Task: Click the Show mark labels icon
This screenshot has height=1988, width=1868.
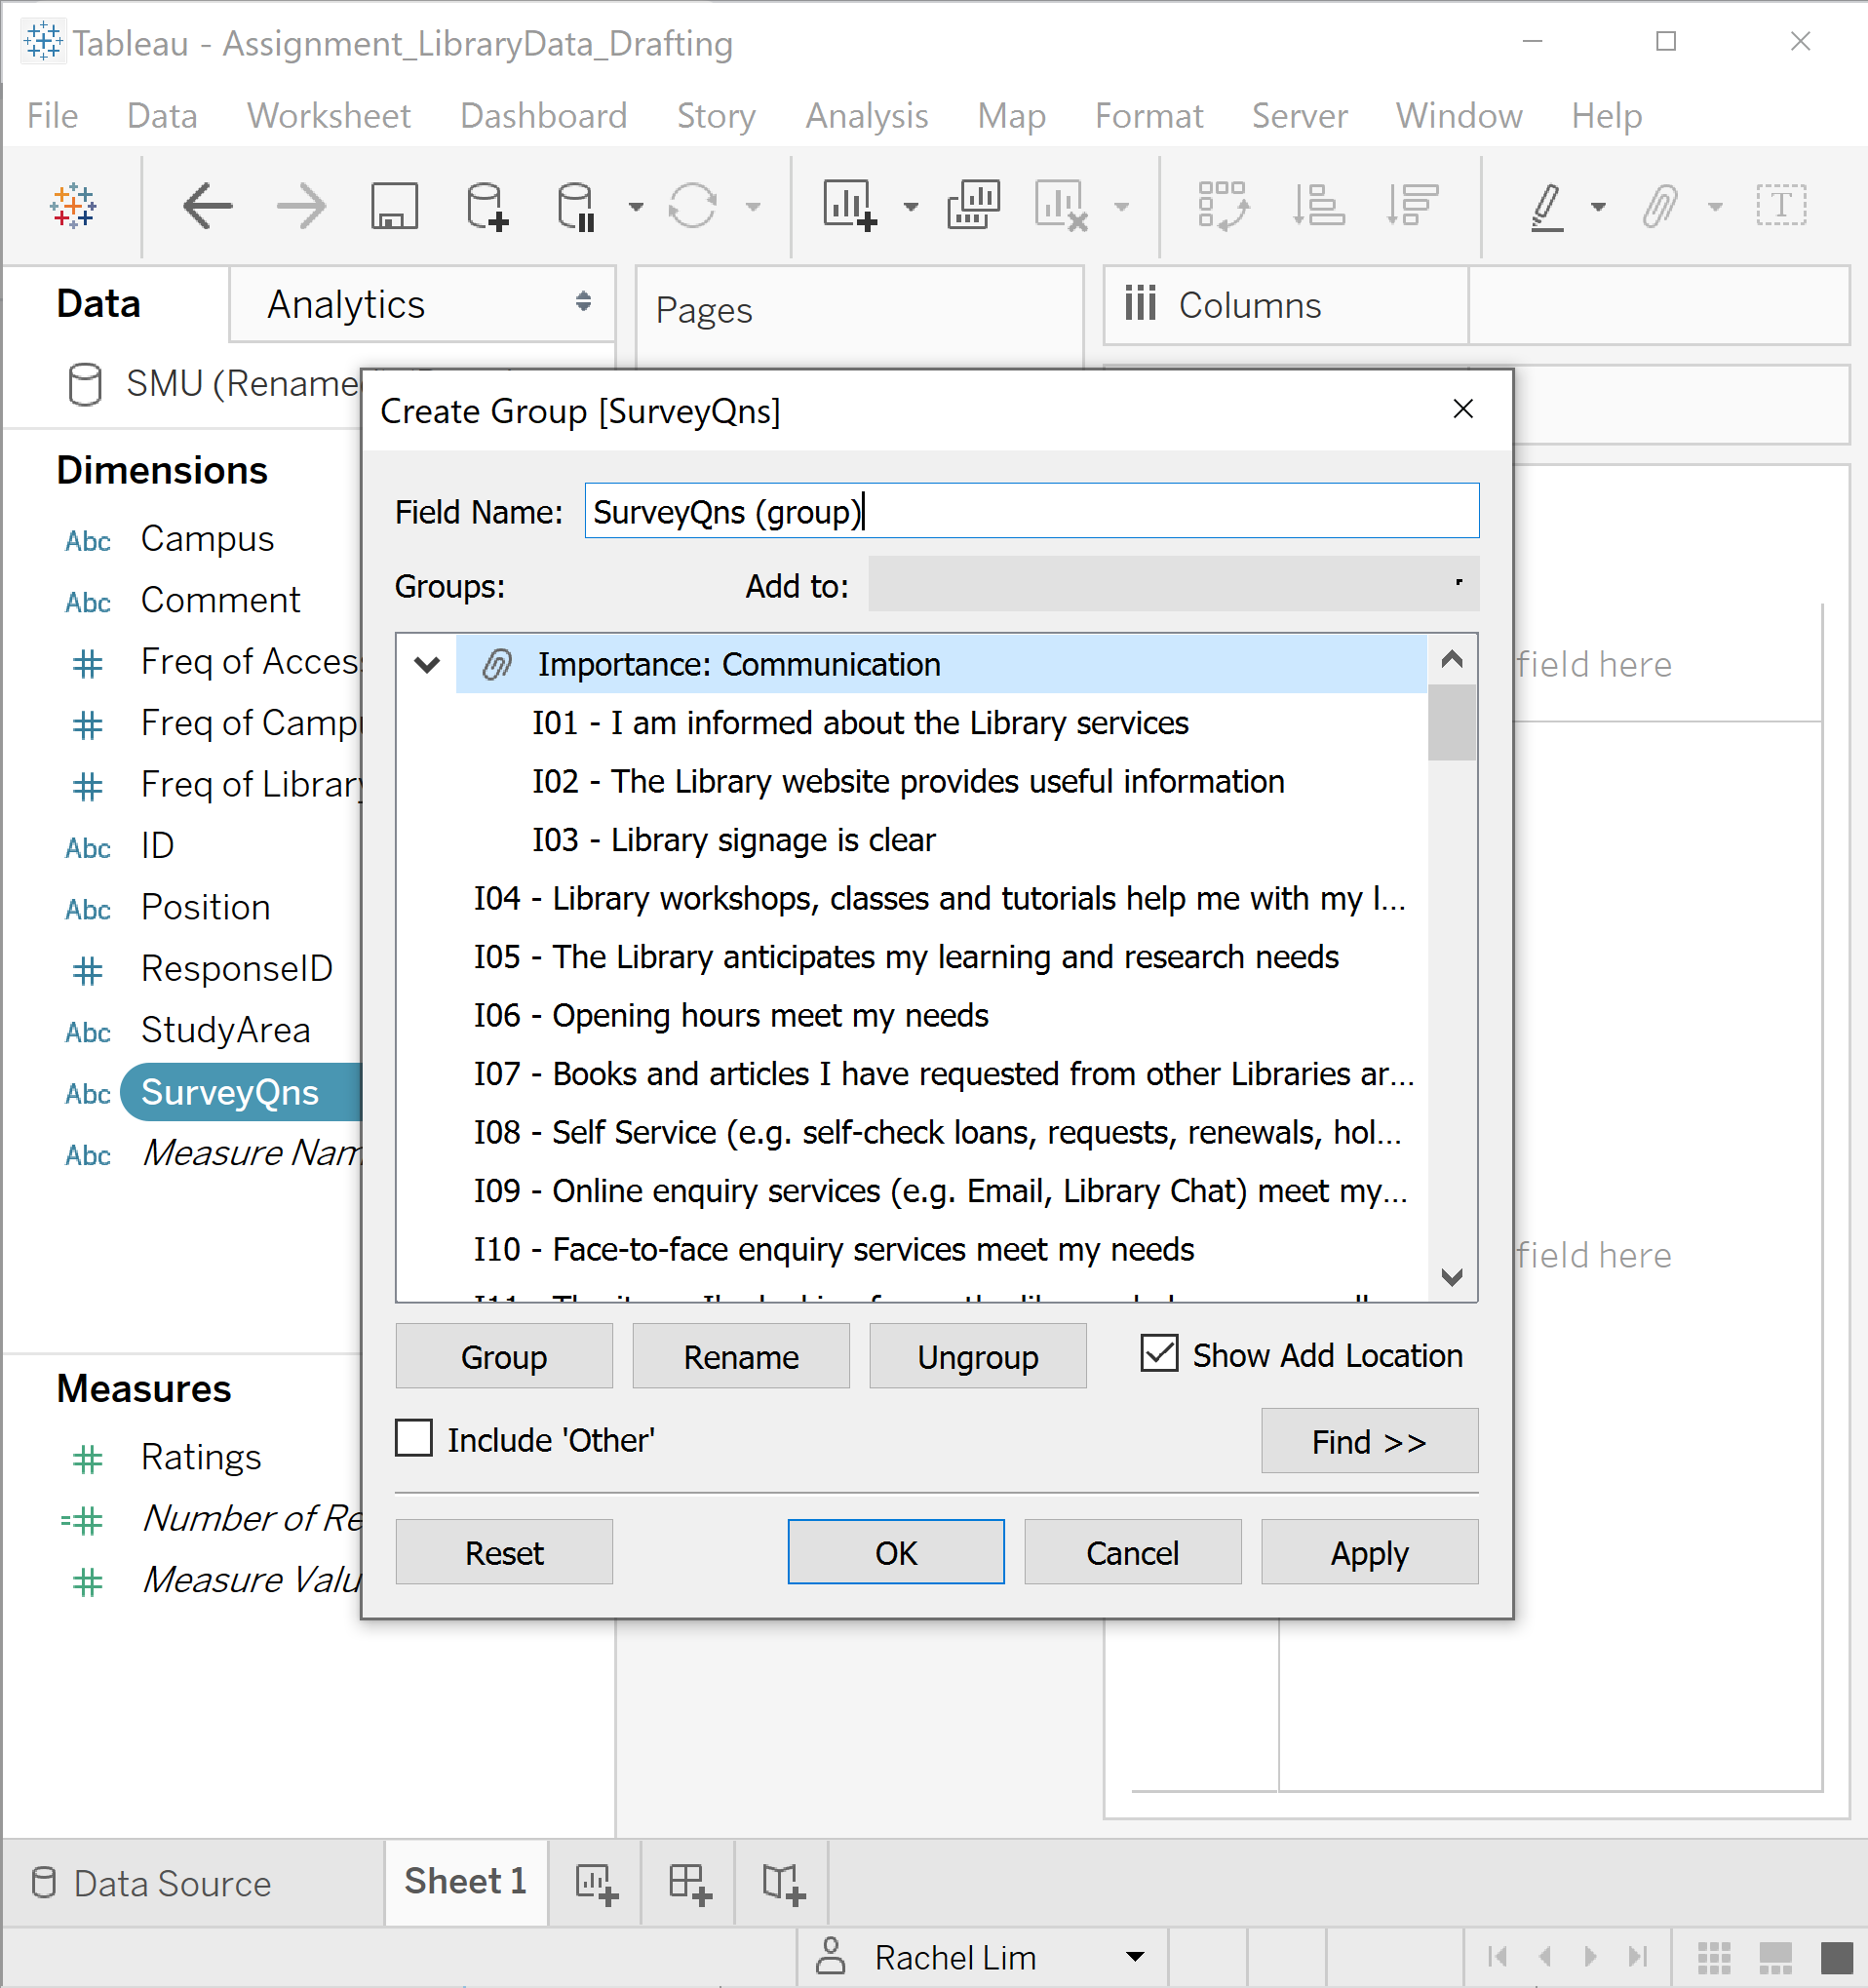Action: 1781,205
